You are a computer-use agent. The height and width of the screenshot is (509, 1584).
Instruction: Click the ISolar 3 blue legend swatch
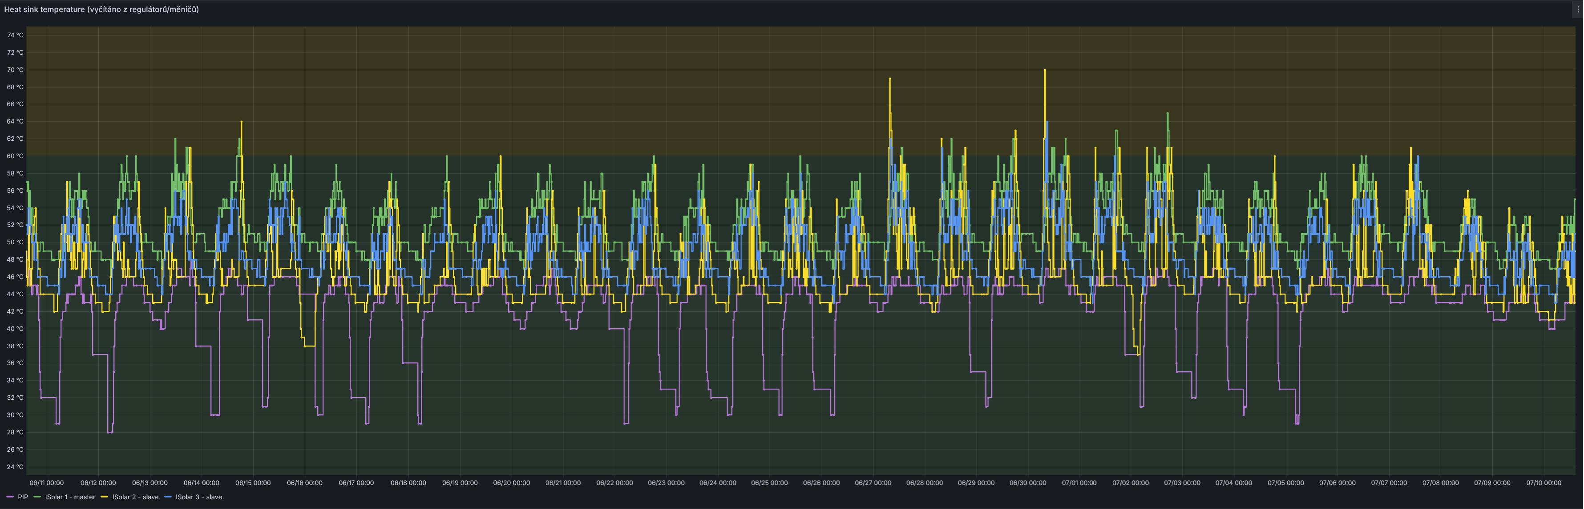point(168,497)
